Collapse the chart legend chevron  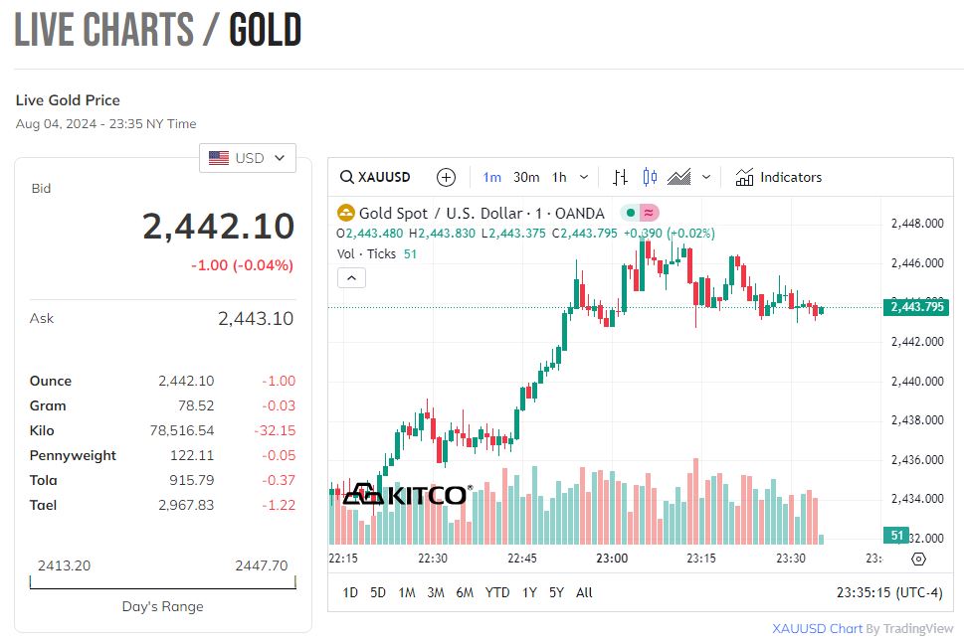coord(351,278)
